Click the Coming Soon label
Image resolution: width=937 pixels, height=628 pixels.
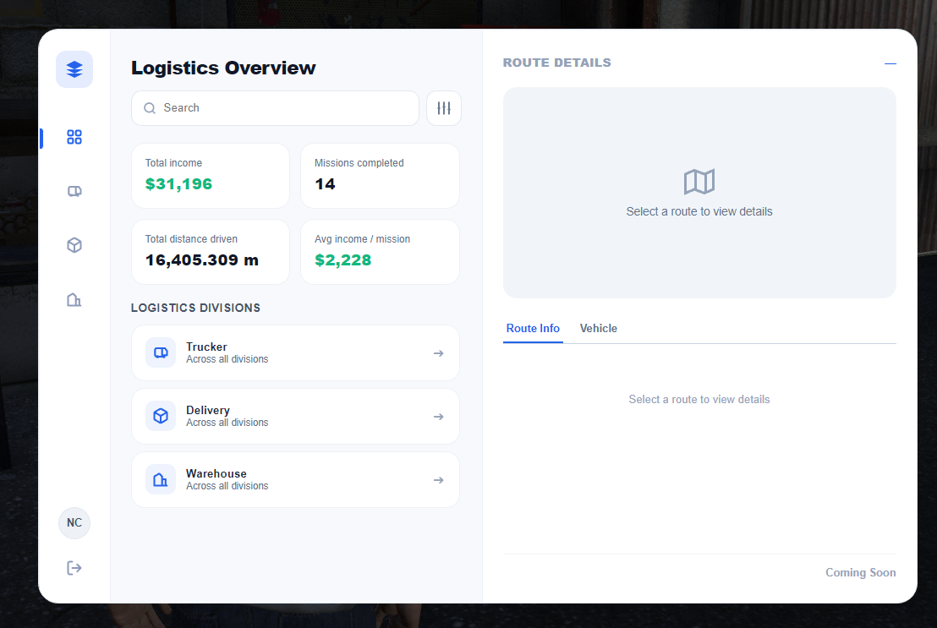(861, 572)
